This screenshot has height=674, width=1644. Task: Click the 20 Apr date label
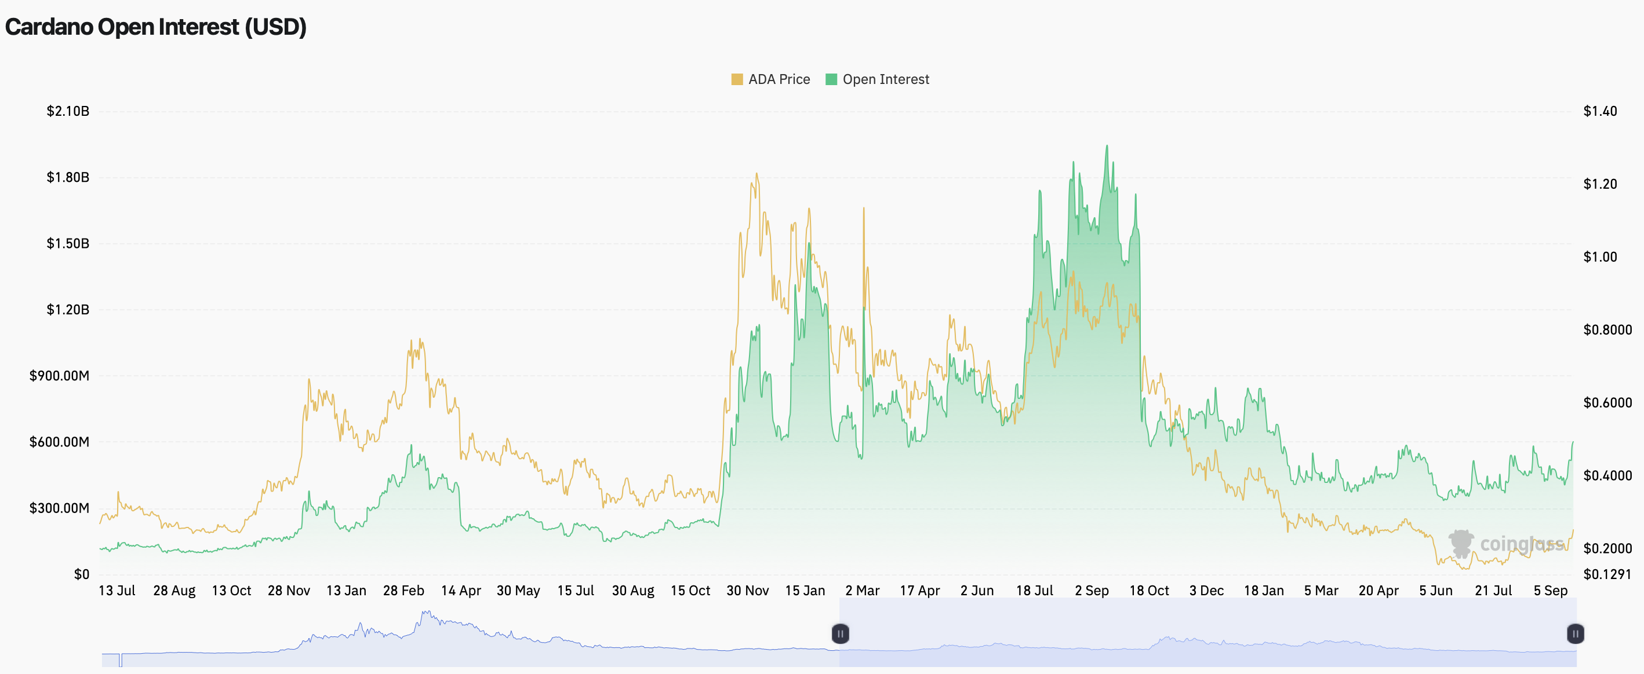tap(1379, 591)
